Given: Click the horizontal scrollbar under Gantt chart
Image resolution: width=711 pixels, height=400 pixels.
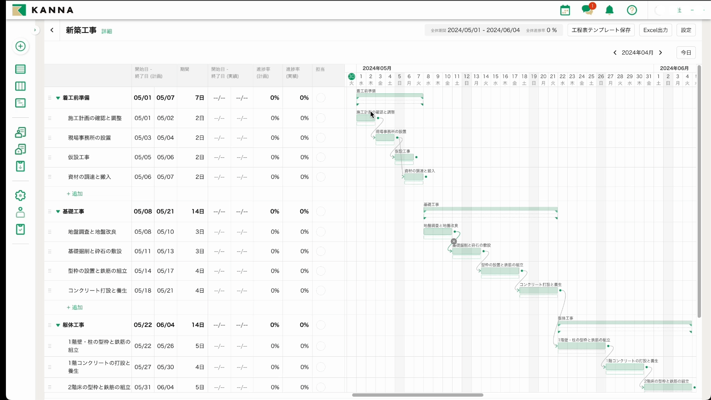Looking at the screenshot, I should [417, 395].
